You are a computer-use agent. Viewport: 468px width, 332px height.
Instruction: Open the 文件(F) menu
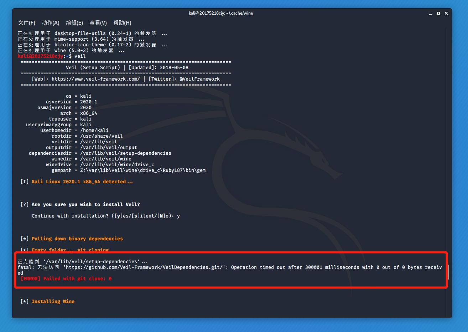27,23
